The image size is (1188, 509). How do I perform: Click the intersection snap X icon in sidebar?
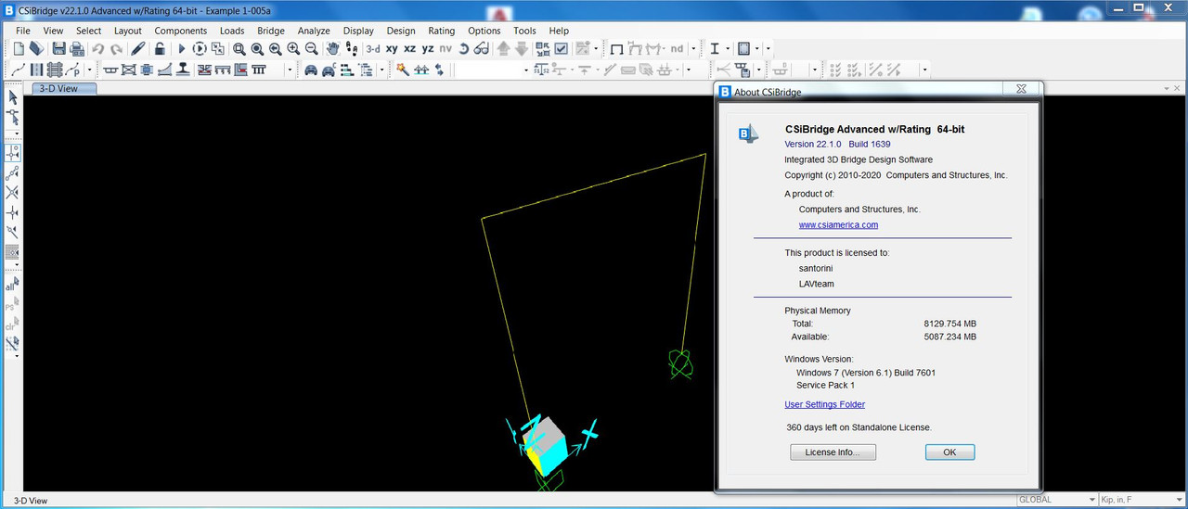[x=13, y=193]
